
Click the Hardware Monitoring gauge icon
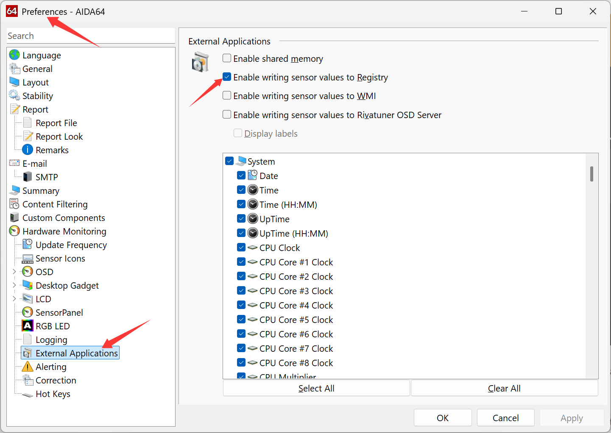pos(14,231)
